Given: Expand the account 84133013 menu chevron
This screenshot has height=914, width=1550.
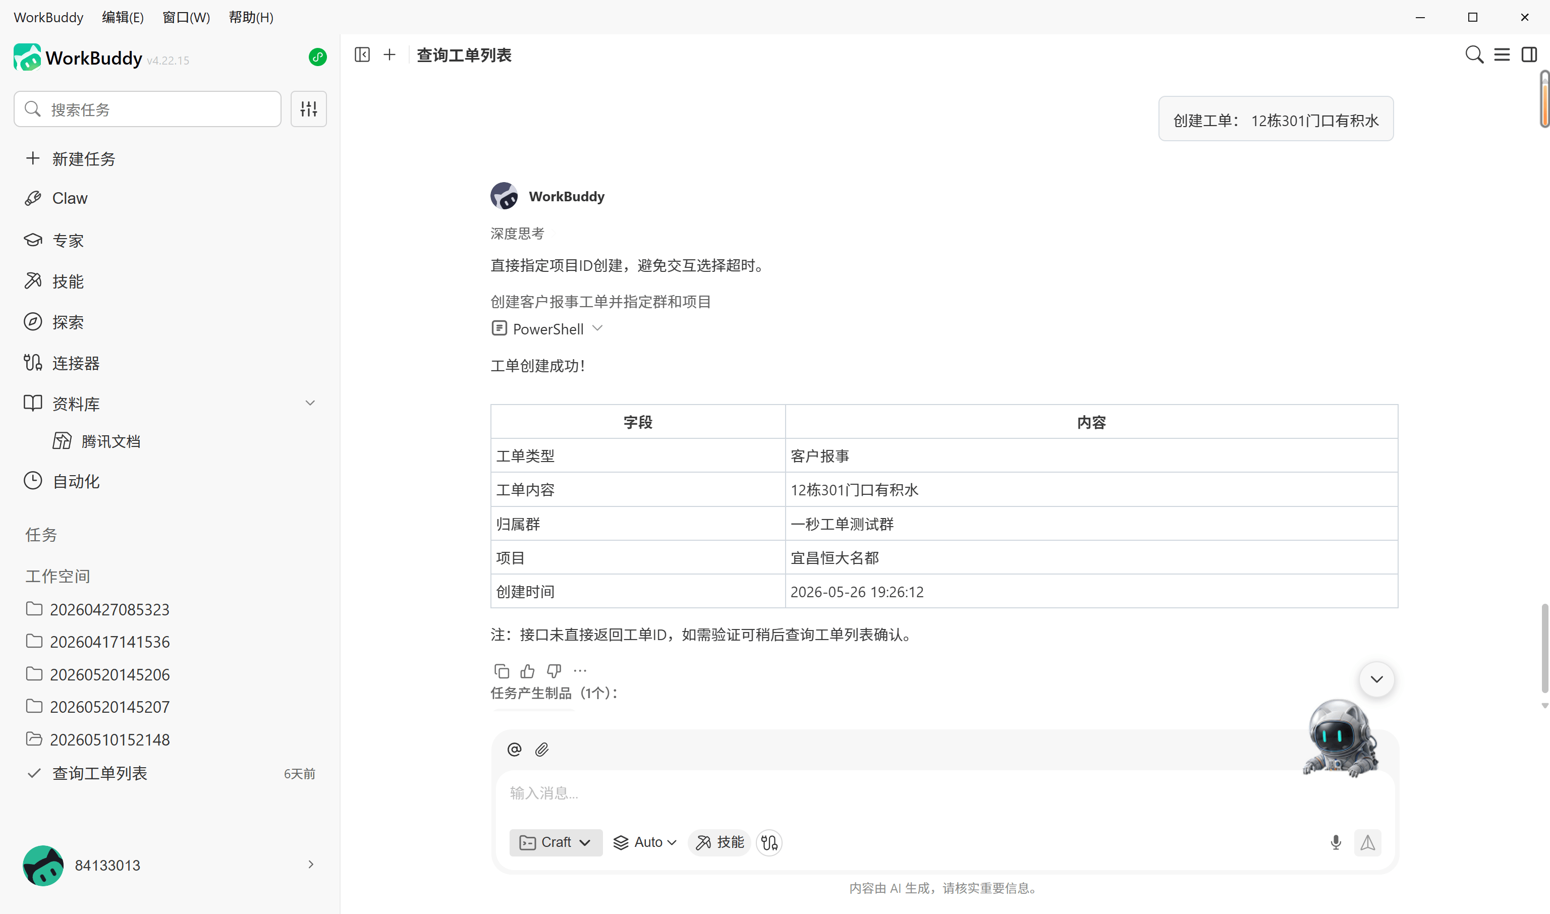Looking at the screenshot, I should point(310,865).
